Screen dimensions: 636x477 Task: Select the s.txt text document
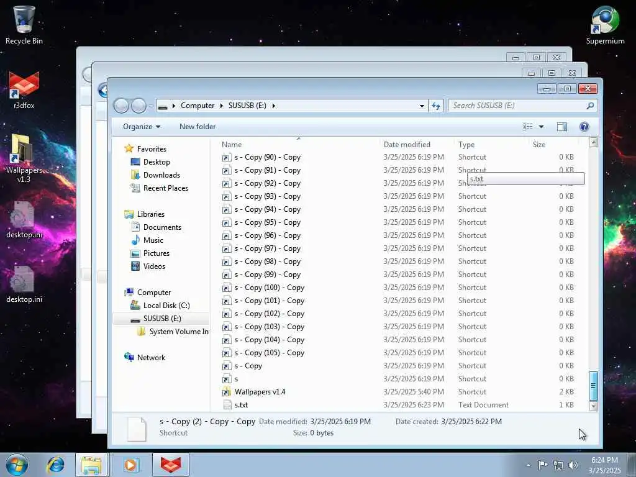241,405
